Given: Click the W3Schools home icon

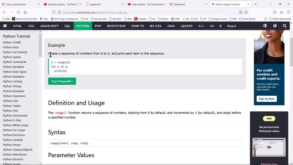Looking at the screenshot, I should (x=5, y=26).
